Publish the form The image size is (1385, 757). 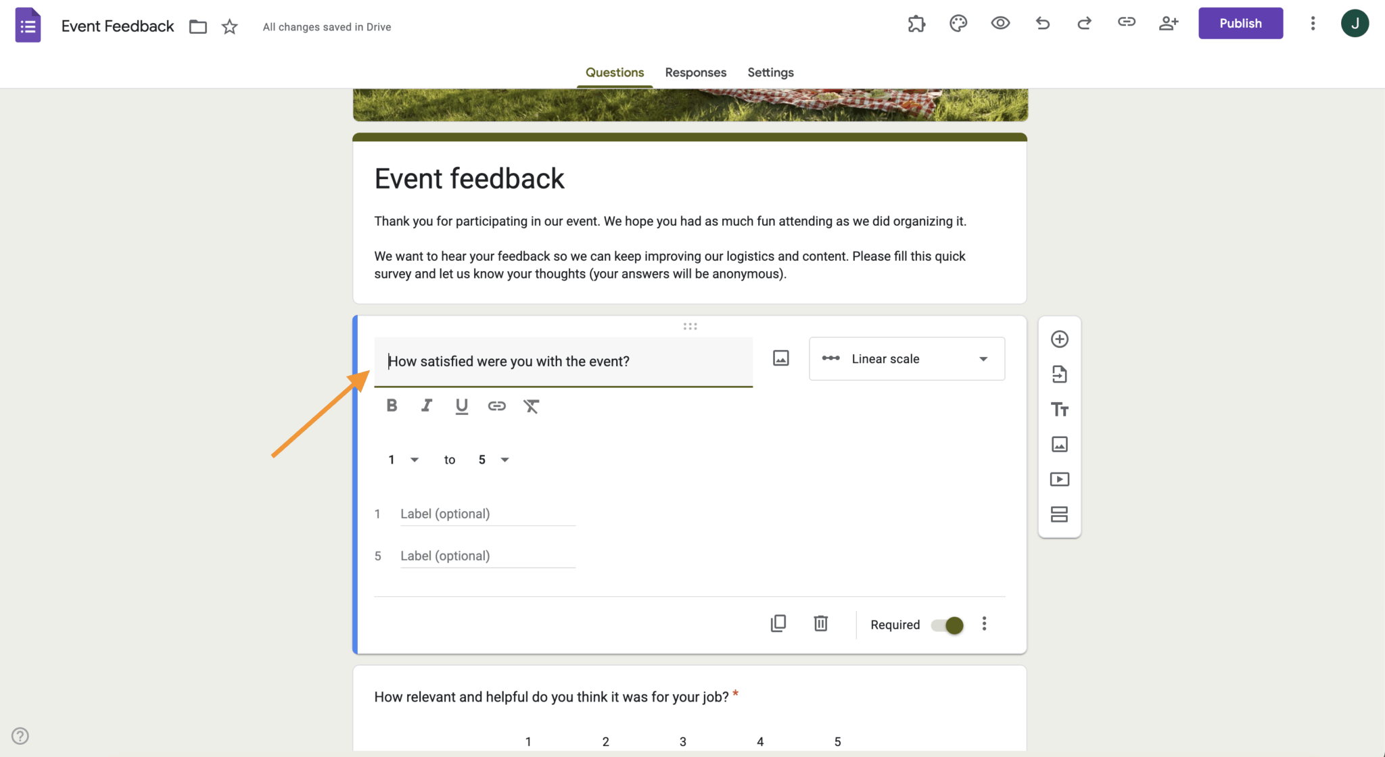tap(1240, 23)
